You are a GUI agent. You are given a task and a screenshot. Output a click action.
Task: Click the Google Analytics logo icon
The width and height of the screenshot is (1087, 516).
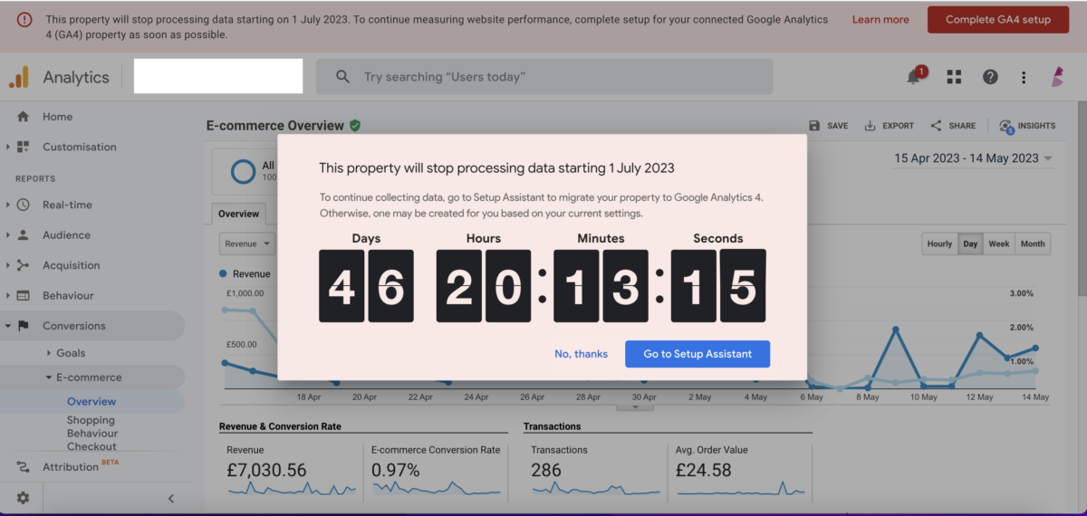(x=19, y=78)
